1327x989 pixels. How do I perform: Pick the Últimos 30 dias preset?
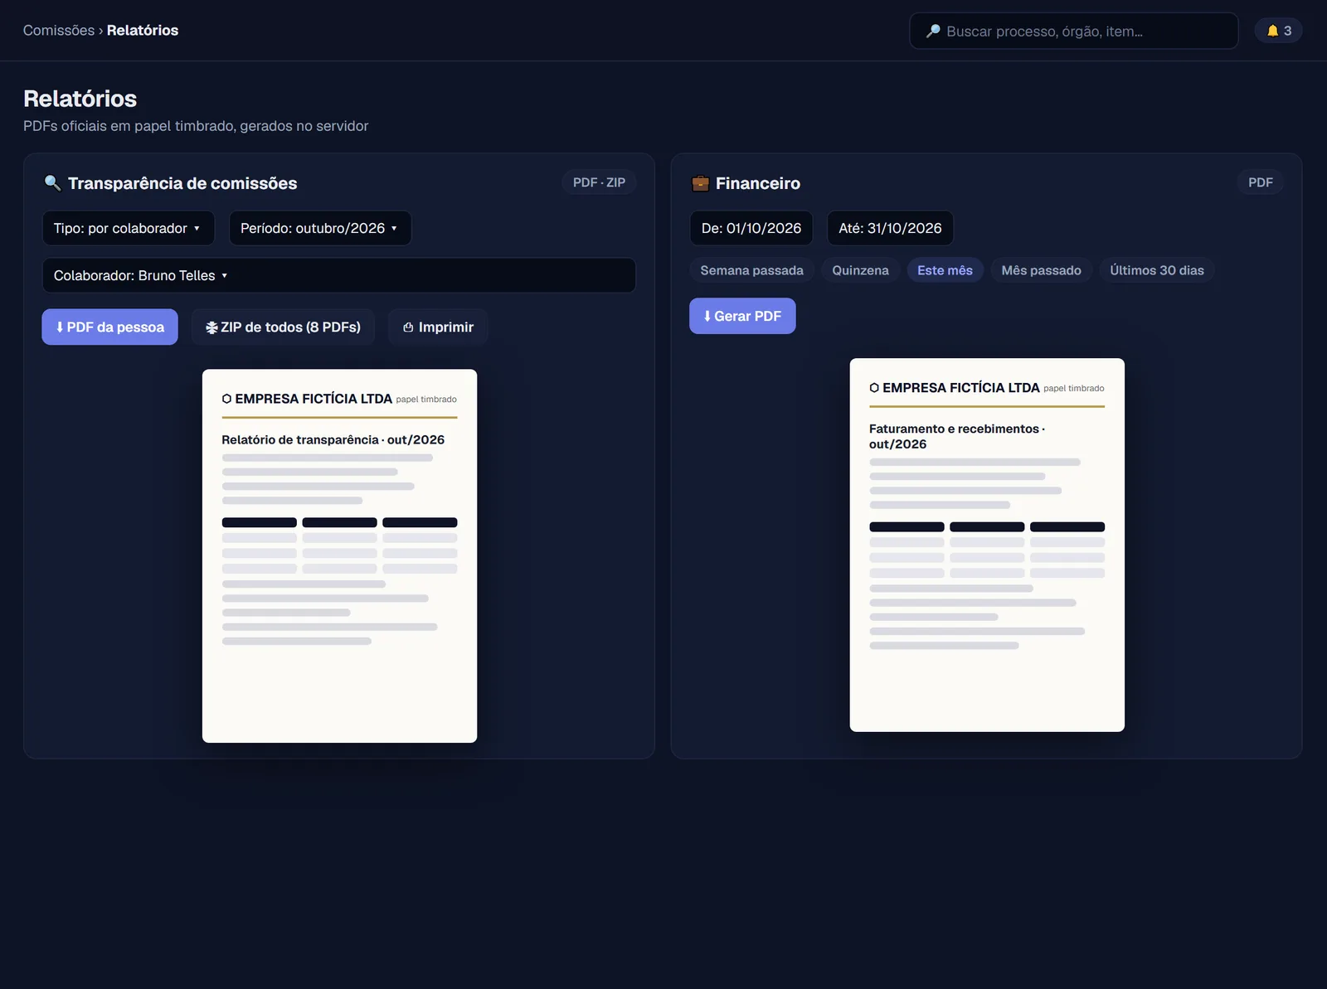tap(1157, 270)
